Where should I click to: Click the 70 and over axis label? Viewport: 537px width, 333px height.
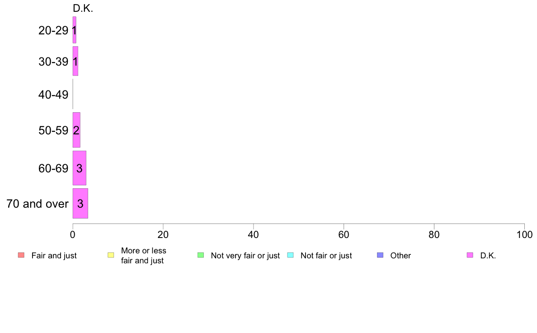coord(38,204)
